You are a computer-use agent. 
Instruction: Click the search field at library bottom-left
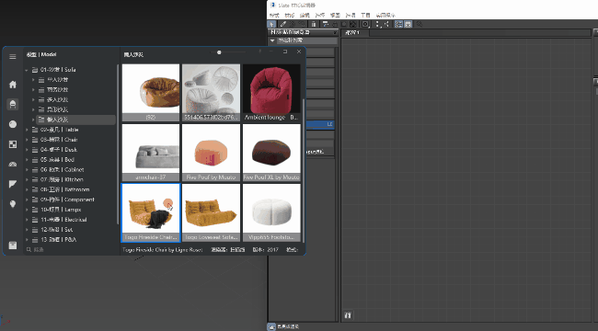coord(71,250)
